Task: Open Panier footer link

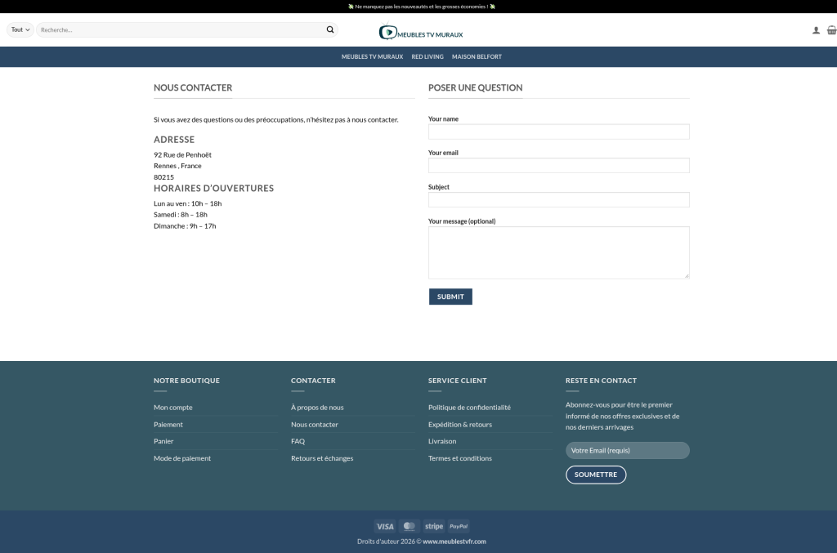Action: click(x=163, y=441)
